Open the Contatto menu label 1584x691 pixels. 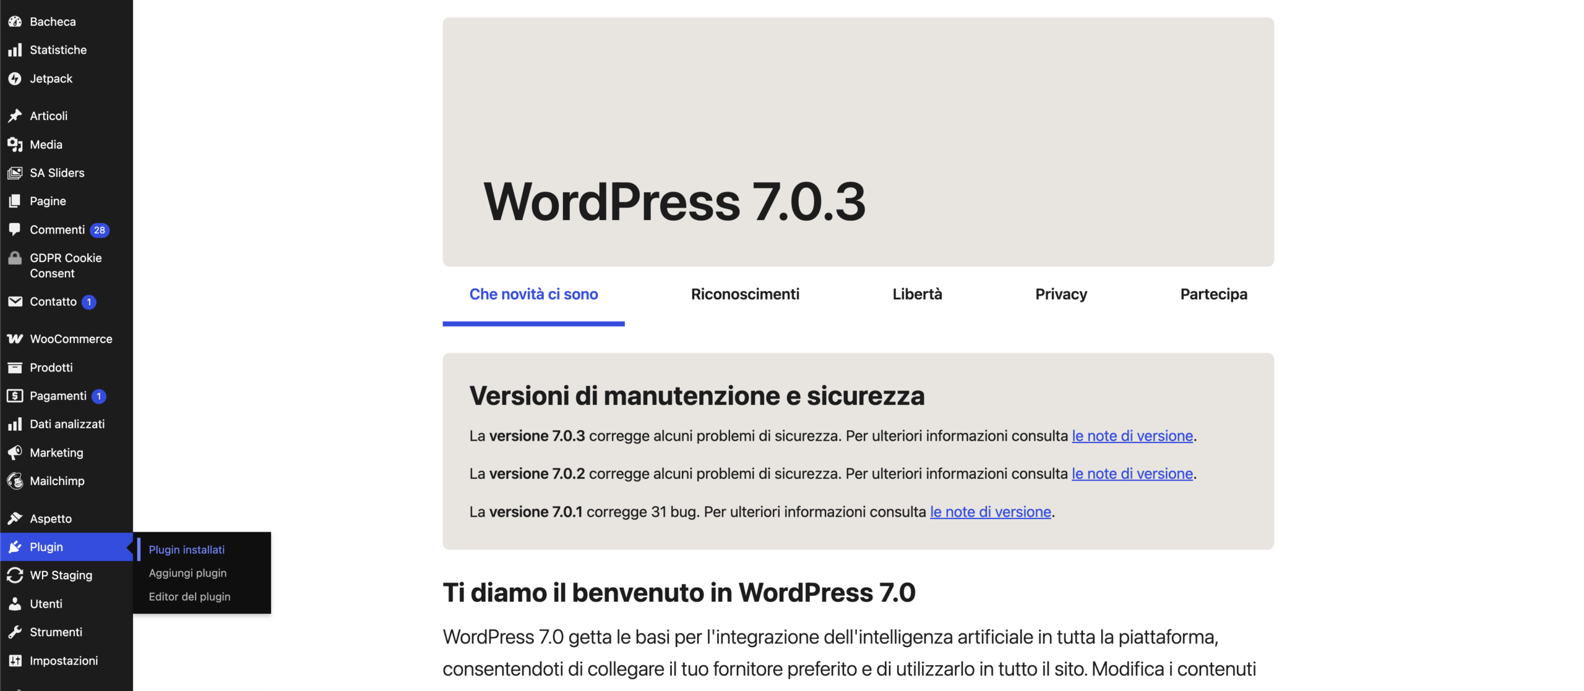pyautogui.click(x=53, y=302)
